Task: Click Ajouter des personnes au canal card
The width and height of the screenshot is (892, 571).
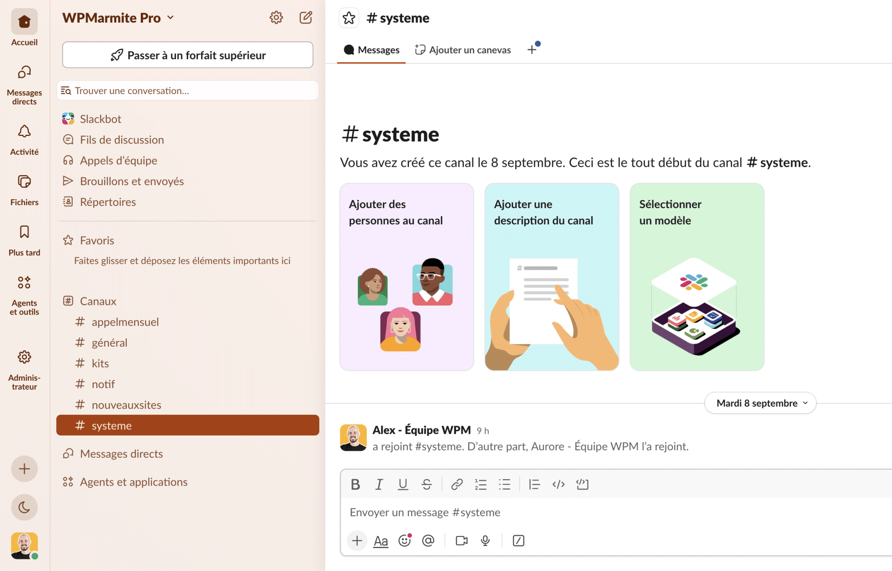Action: click(407, 277)
